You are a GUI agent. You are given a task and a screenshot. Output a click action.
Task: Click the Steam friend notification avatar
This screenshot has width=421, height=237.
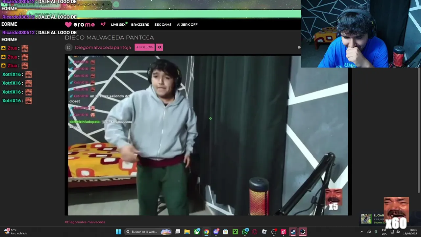click(366, 219)
